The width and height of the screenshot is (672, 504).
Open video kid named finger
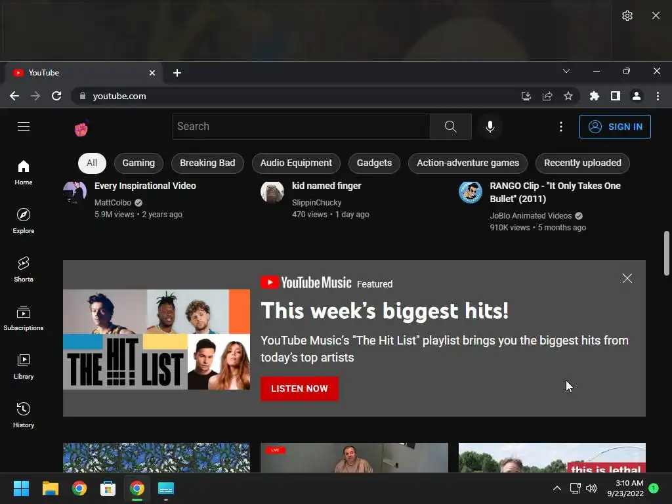[327, 186]
